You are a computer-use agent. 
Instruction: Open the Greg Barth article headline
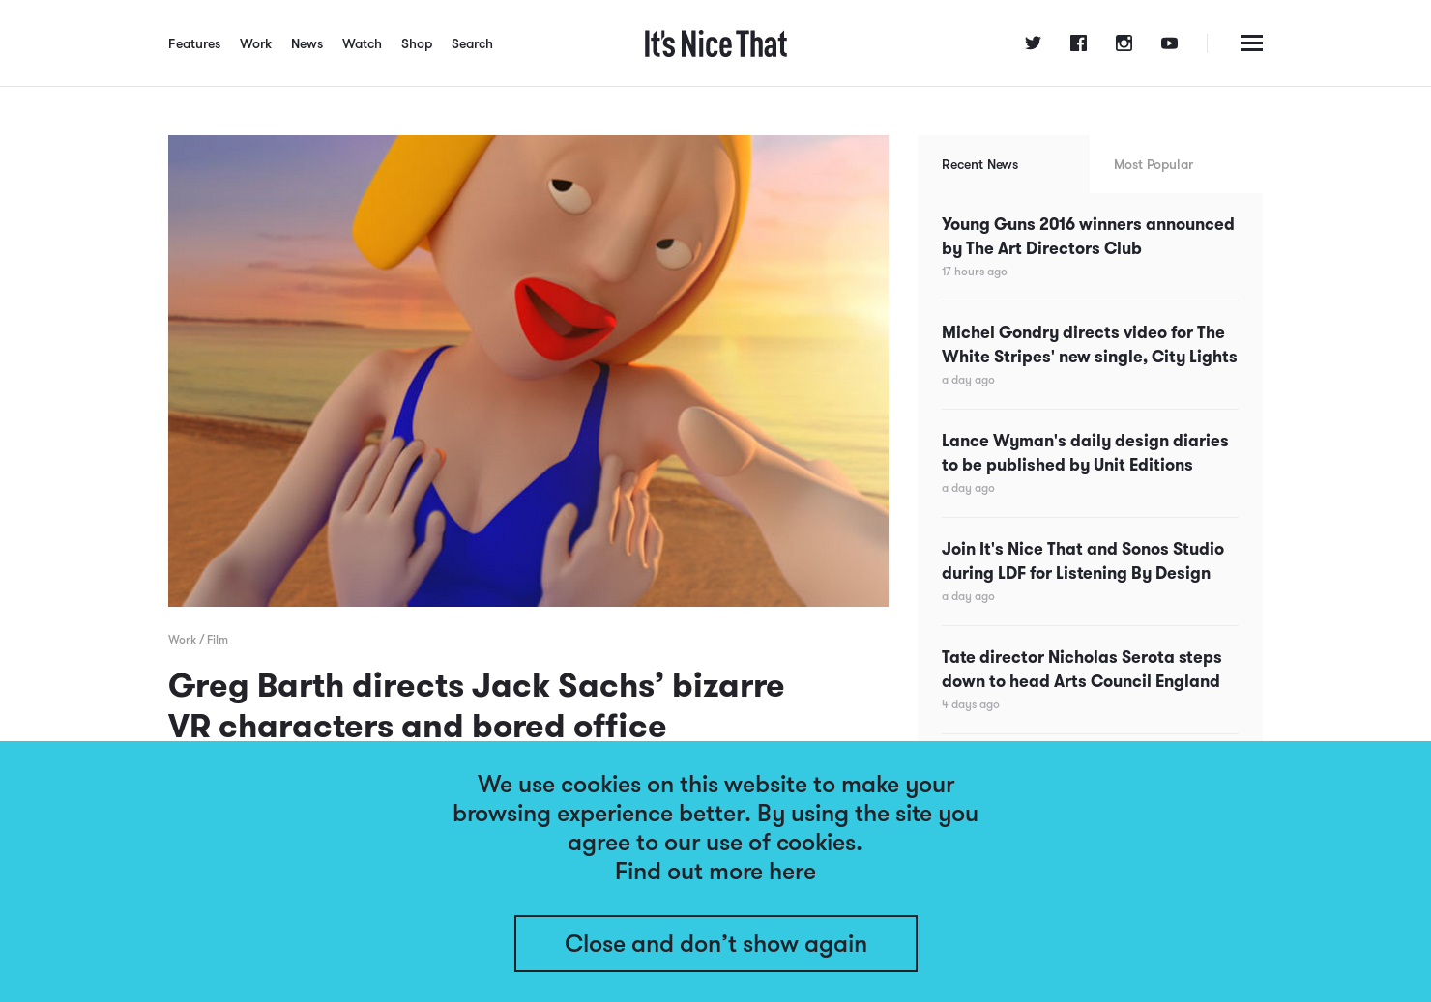pyautogui.click(x=476, y=705)
